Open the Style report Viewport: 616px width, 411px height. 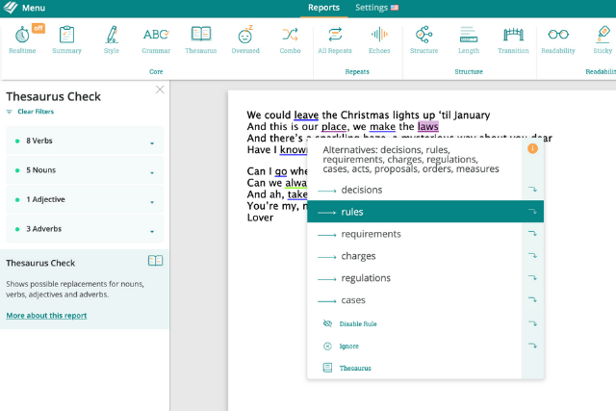(112, 39)
